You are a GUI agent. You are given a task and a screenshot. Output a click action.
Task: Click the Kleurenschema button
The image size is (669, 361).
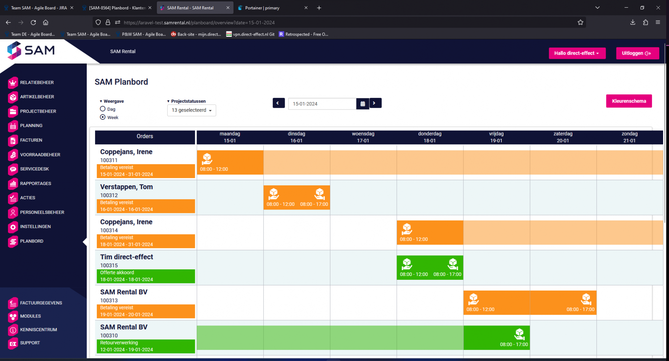click(629, 101)
